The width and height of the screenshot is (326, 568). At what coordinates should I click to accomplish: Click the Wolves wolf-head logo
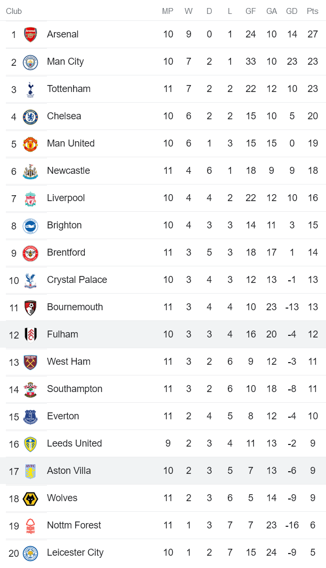[x=30, y=498]
